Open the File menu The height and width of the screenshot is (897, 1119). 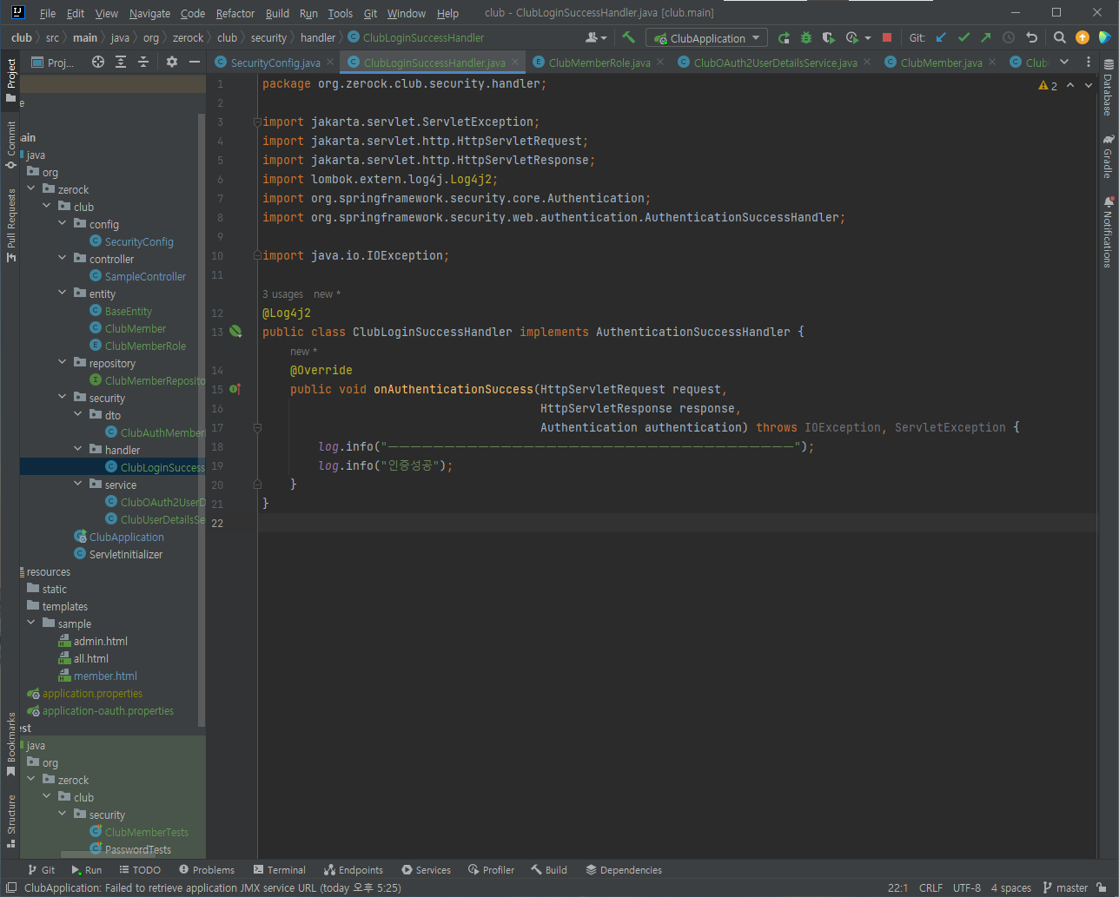[48, 13]
